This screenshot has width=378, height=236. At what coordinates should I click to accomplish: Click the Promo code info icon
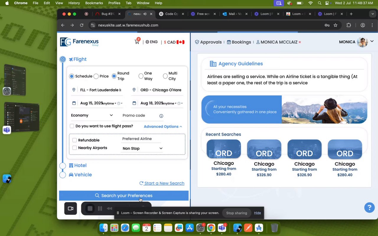click(x=161, y=116)
